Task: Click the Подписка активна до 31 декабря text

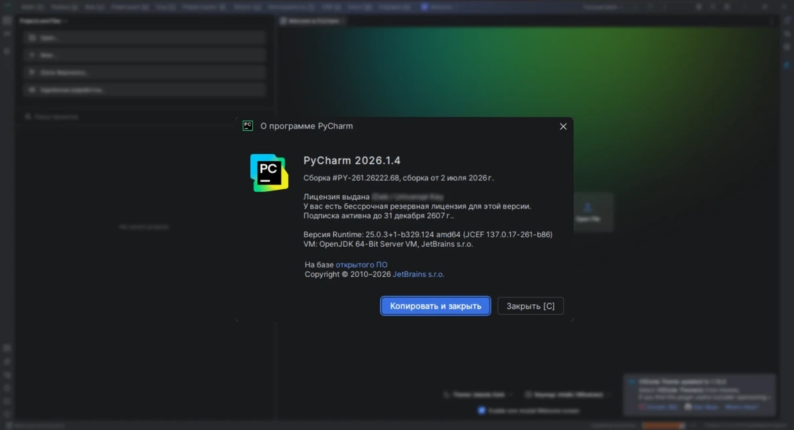Action: point(379,215)
